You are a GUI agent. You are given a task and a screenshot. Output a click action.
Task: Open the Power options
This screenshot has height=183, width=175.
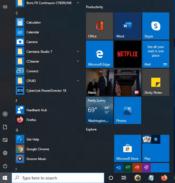5,166
